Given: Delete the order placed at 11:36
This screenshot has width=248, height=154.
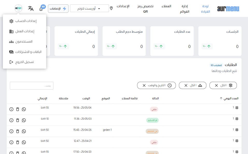Looking at the screenshot, I should pyautogui.click(x=18, y=120).
